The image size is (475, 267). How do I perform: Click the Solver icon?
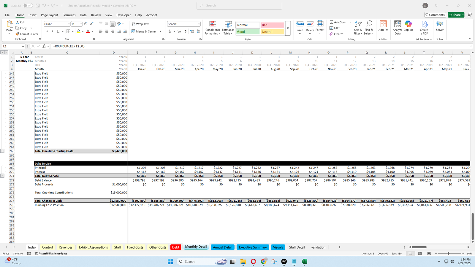pyautogui.click(x=440, y=24)
